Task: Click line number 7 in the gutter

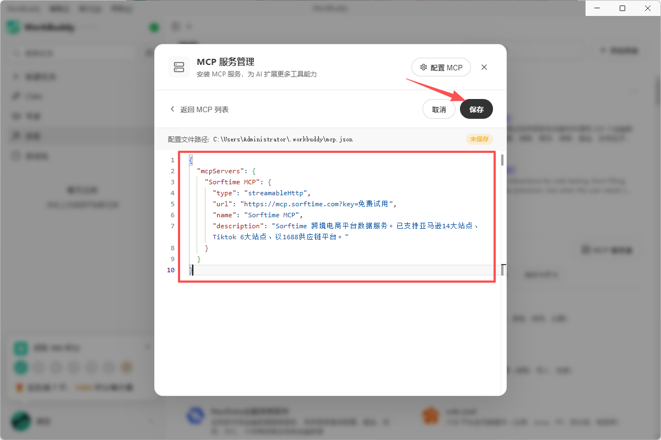Action: (x=172, y=226)
